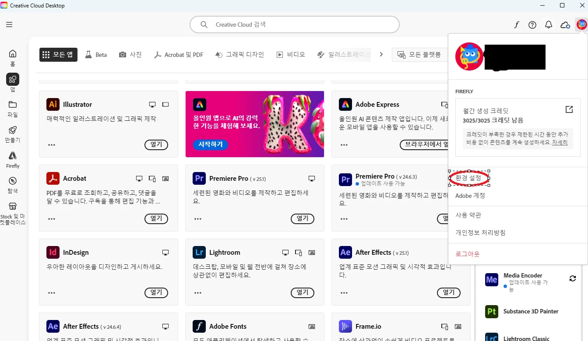Switch to the Video category tab

291,55
